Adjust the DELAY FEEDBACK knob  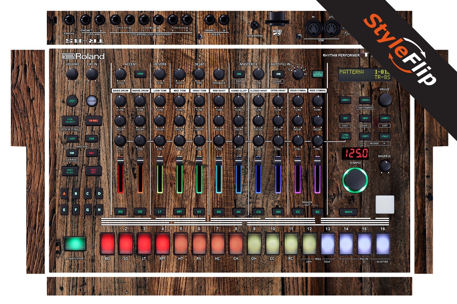pyautogui.click(x=219, y=74)
